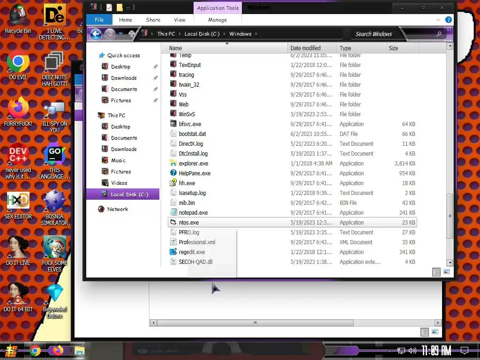Open the View ribbon tab

coord(180,20)
